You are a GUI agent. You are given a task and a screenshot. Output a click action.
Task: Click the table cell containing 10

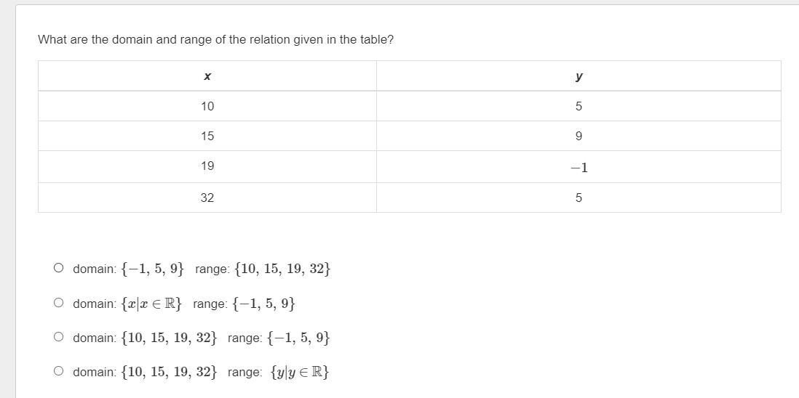point(207,106)
